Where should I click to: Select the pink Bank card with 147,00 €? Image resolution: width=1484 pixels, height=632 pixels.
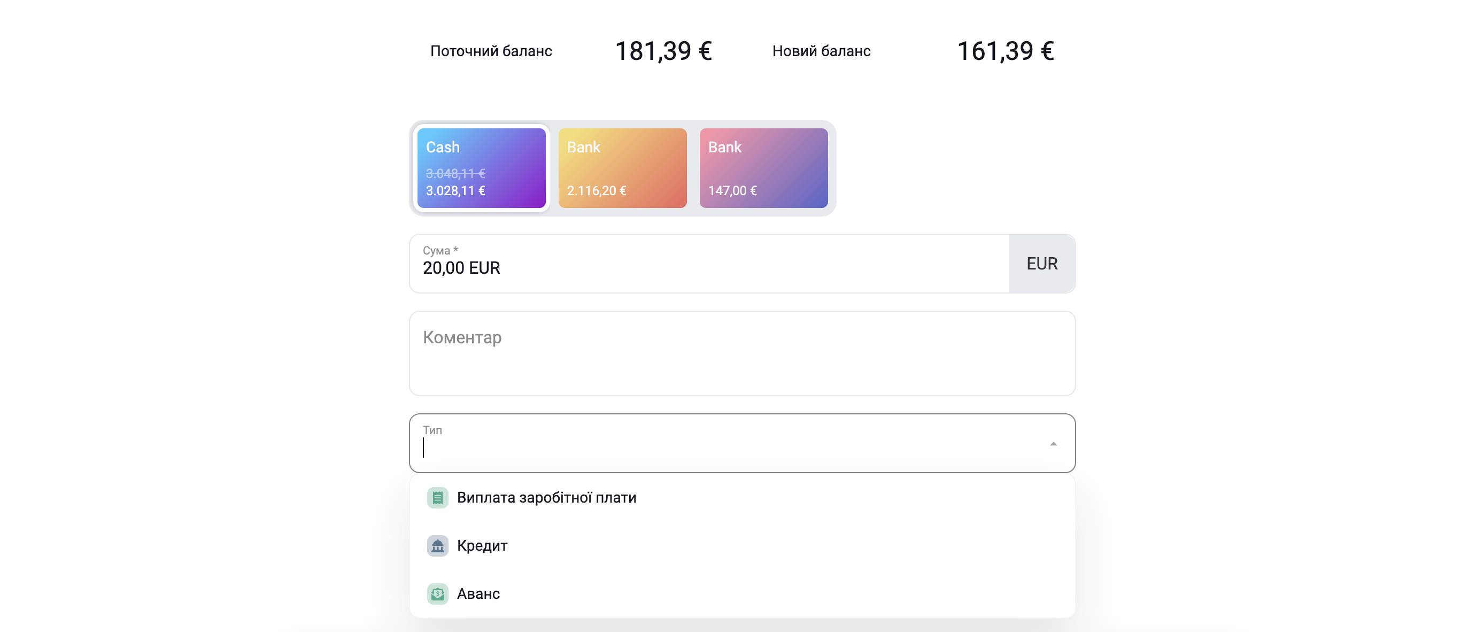[763, 168]
